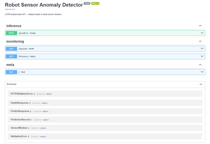Click Expand all for PredictionRecord
Screen dimensions: 210x144
pyautogui.click(x=38, y=120)
